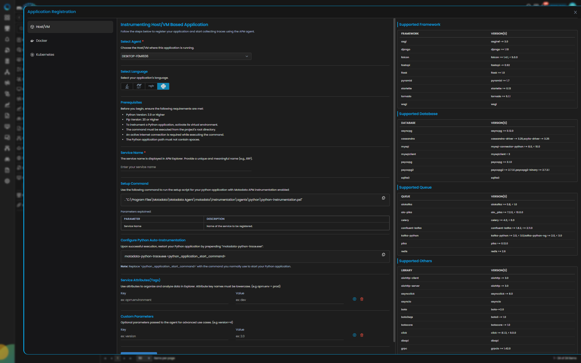Focus the Service Name input field
Viewport: 581px width, 363px height.
click(186, 167)
